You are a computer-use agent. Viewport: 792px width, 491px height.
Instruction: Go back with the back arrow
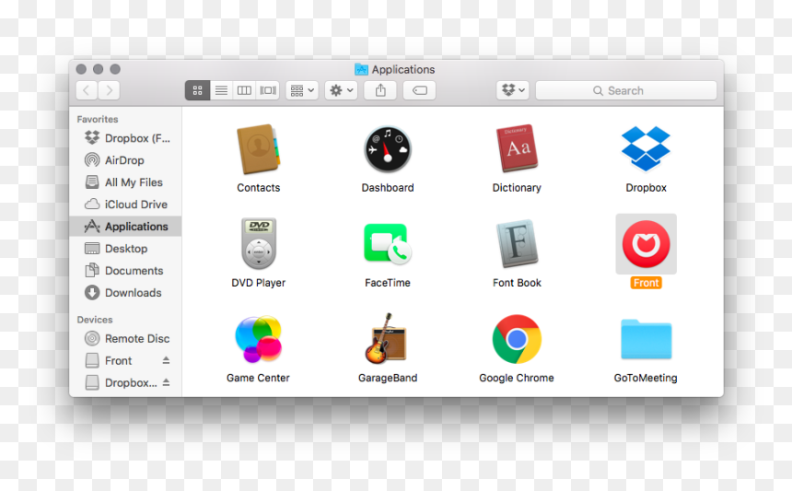[87, 90]
